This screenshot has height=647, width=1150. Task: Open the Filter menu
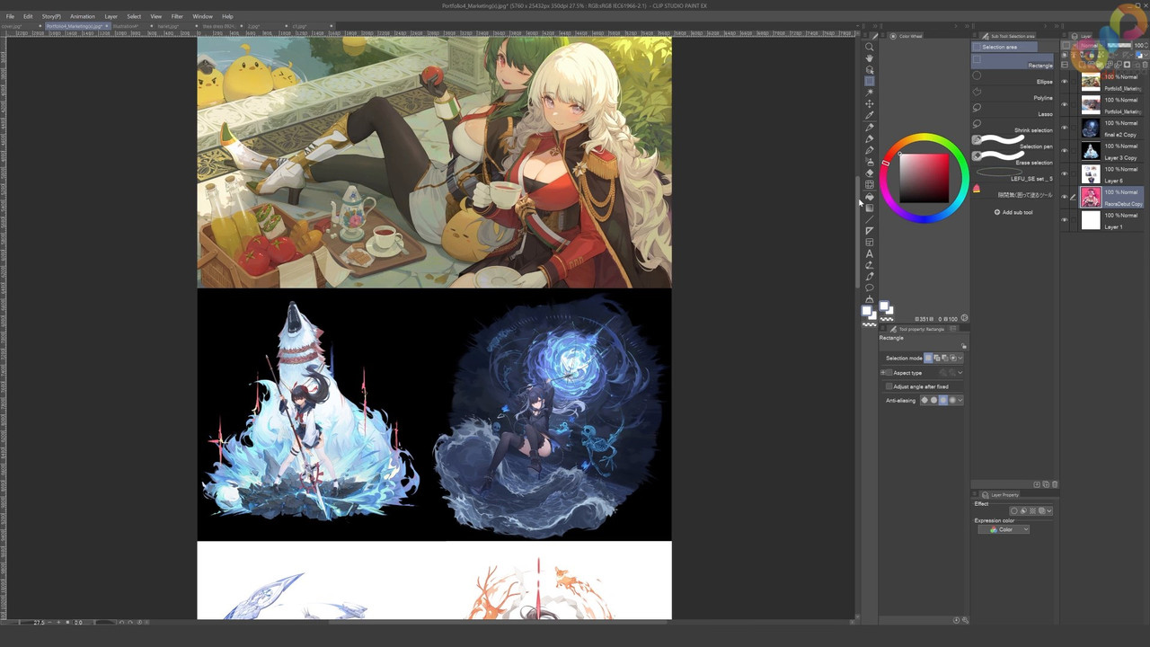click(177, 16)
